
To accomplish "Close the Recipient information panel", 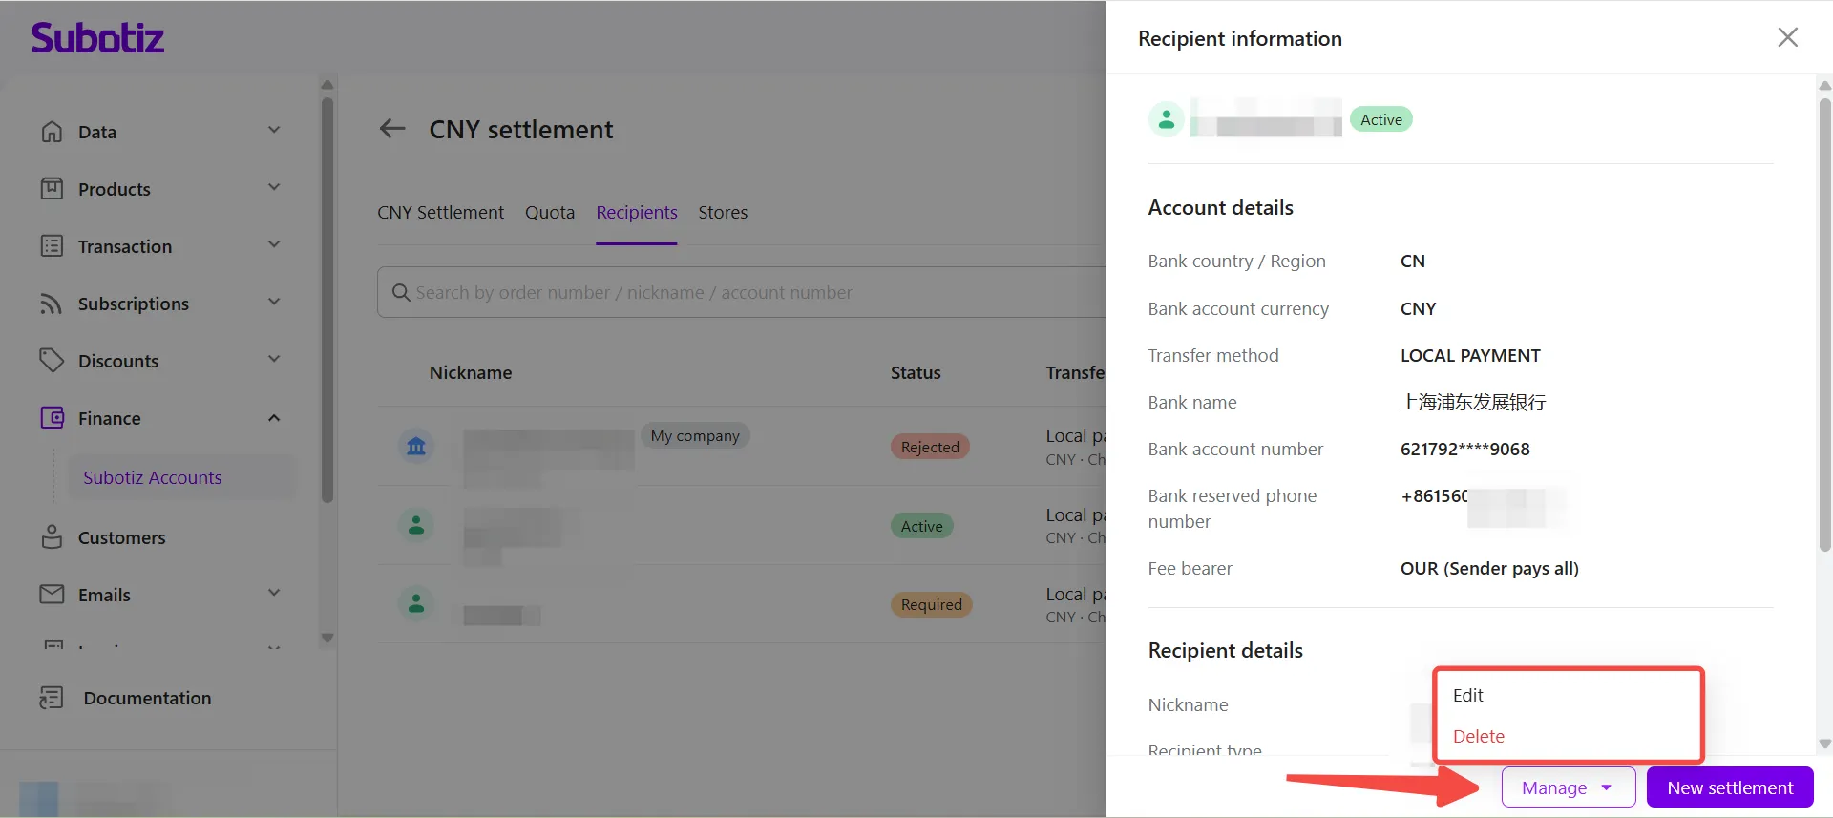I will [x=1788, y=37].
